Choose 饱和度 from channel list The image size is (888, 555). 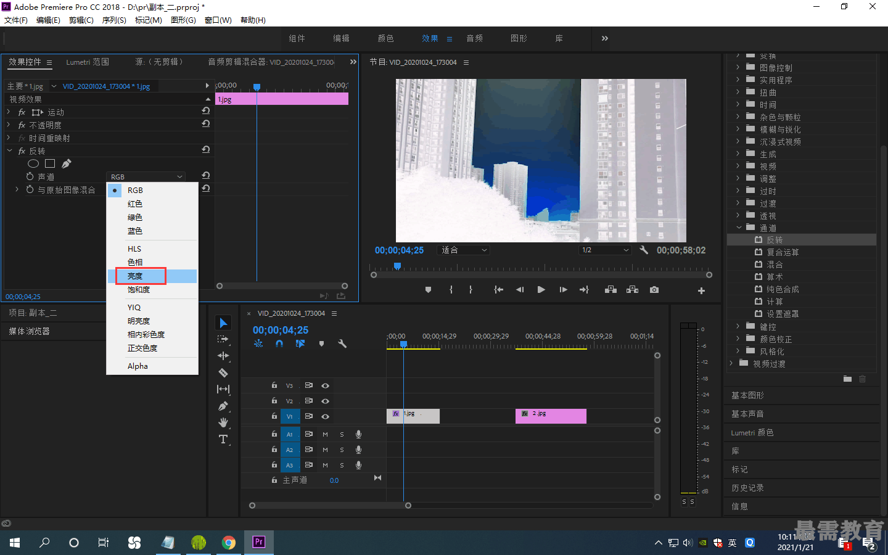(152, 289)
